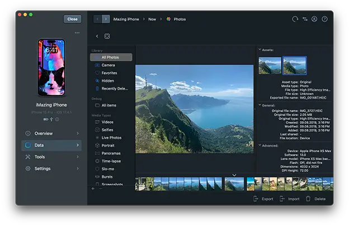Image resolution: width=349 pixels, height=226 pixels.
Task: Click the Export icon
Action: [256, 199]
